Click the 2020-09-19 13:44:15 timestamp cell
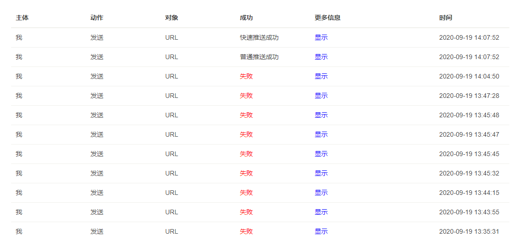Viewport: 520px width, 248px height. click(469, 193)
